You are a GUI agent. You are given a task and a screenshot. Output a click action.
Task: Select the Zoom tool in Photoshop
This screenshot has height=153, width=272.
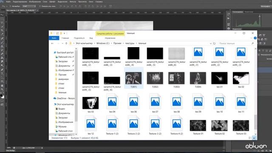point(2,89)
